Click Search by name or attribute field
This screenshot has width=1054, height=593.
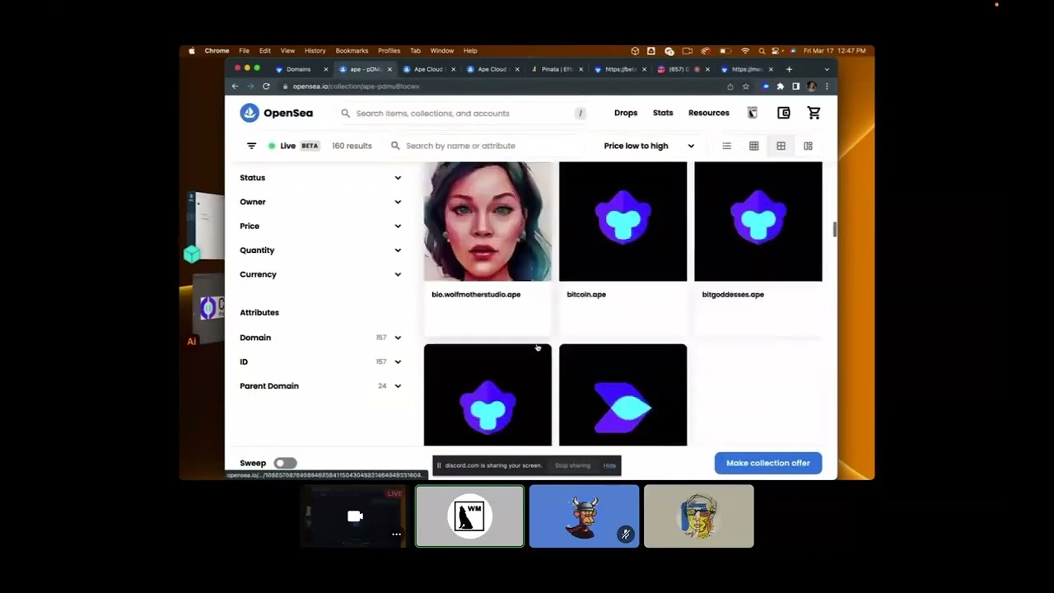pyautogui.click(x=487, y=146)
